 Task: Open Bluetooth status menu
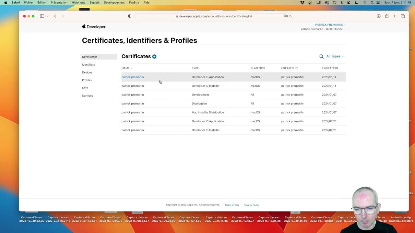point(341,3)
